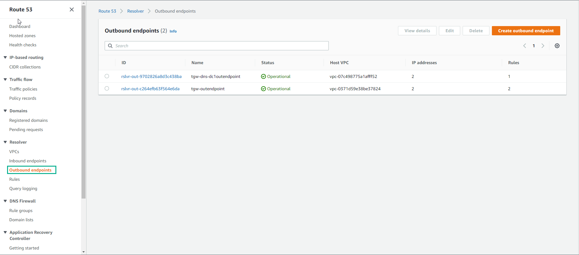Open table preferences gear icon
Screen dimensions: 579x255
[x=557, y=46]
